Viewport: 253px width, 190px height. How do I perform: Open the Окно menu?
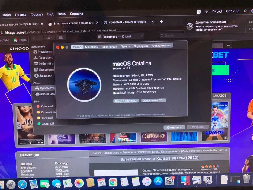tap(62, 14)
